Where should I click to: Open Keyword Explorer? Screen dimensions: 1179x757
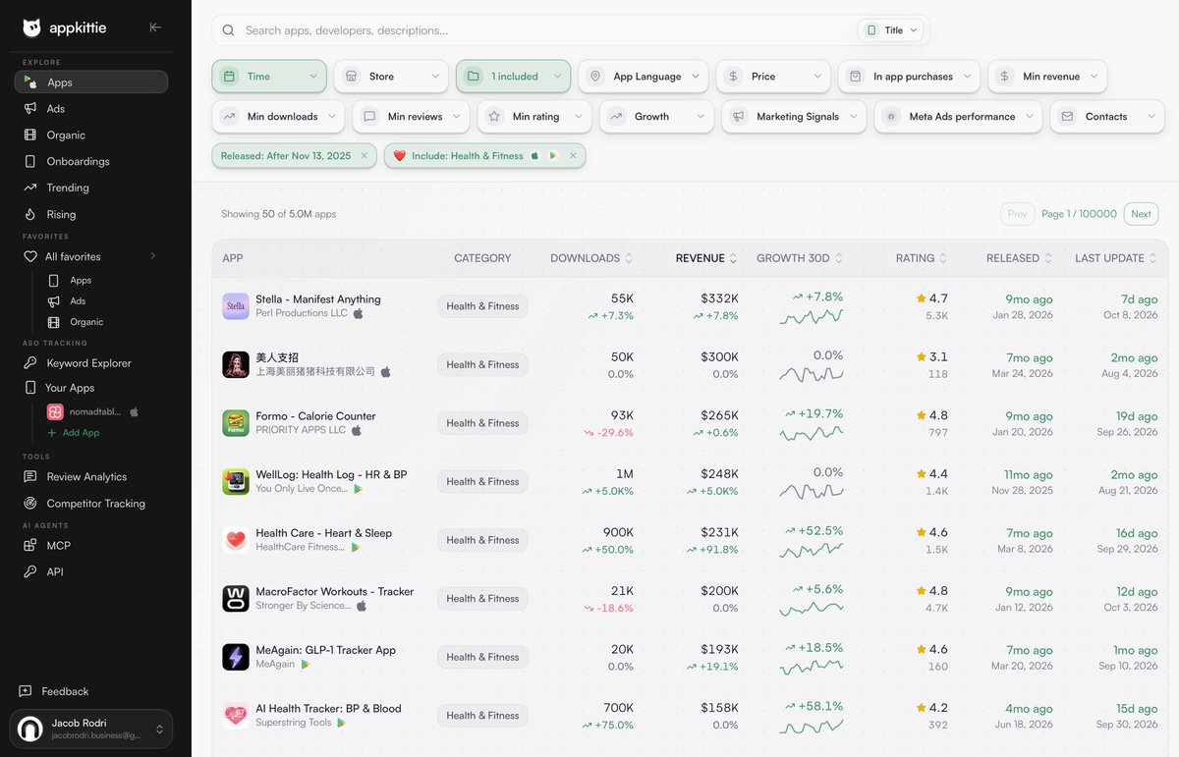[90, 363]
